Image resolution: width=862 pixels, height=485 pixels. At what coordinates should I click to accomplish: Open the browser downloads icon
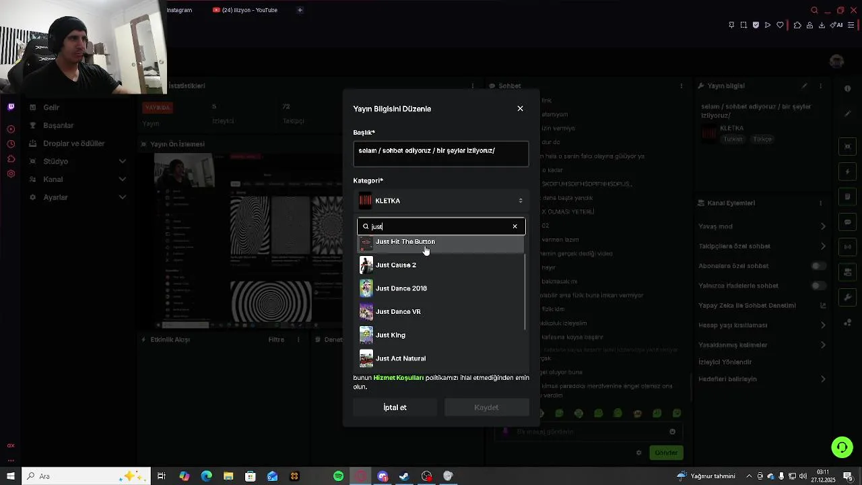point(822,26)
